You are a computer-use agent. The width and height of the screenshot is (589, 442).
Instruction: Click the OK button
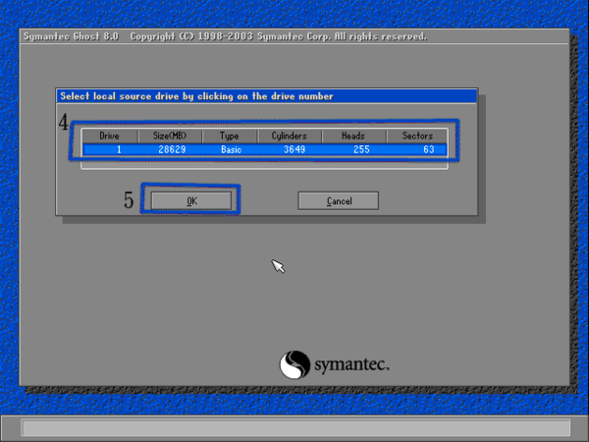191,201
